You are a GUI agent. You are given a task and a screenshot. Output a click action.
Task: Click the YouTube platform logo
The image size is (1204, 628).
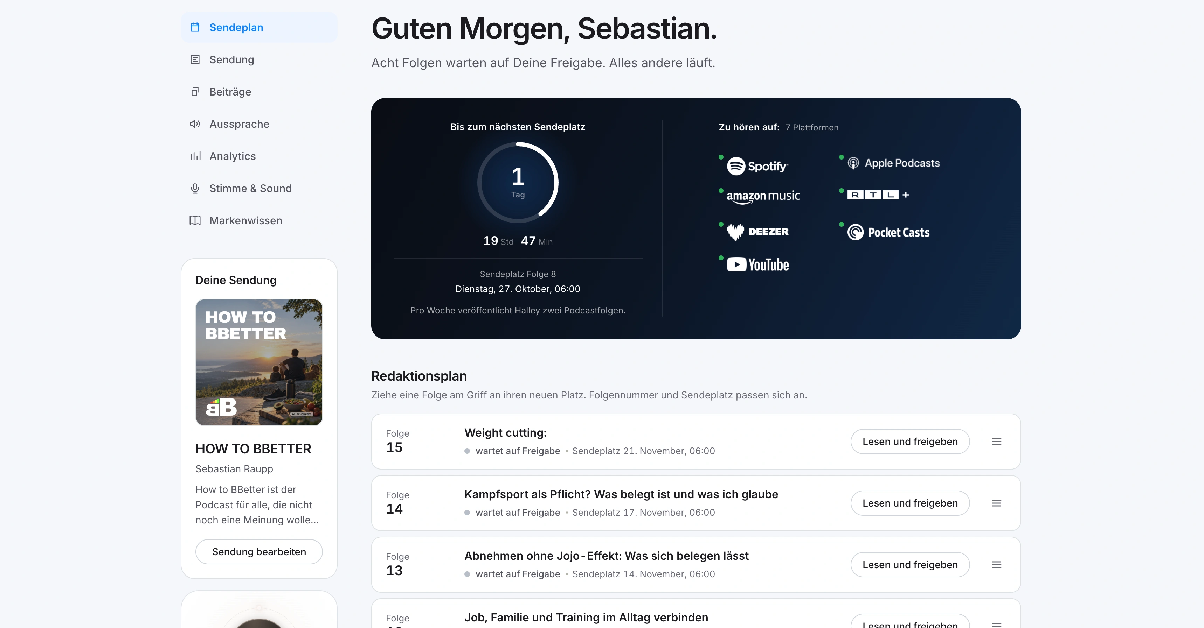click(757, 265)
